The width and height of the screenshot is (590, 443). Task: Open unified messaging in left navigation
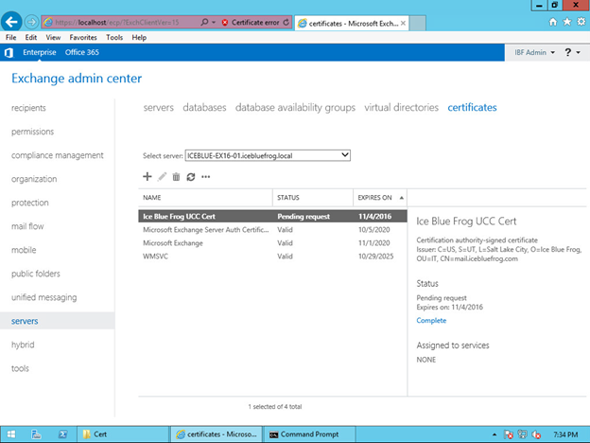[43, 297]
